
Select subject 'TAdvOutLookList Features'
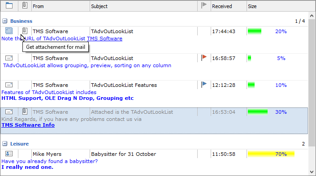point(124,85)
